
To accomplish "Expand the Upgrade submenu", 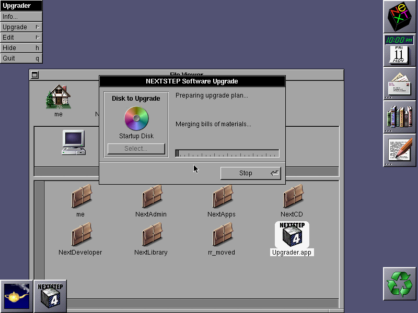I will 21,27.
